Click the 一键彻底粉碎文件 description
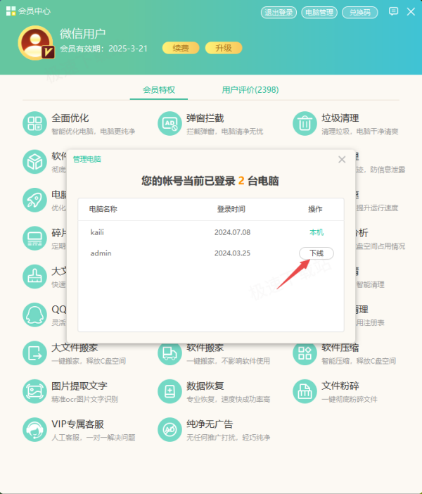This screenshot has width=422, height=494. (x=350, y=400)
